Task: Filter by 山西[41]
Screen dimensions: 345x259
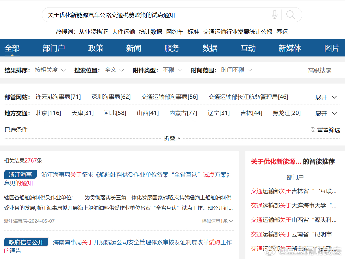Action: point(148,113)
